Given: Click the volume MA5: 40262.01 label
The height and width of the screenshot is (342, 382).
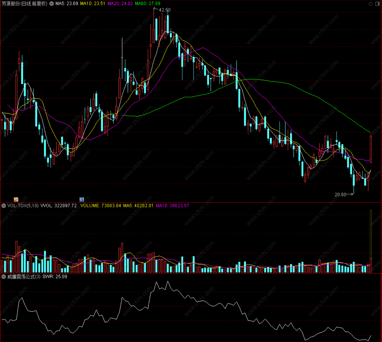Looking at the screenshot, I should point(138,206).
